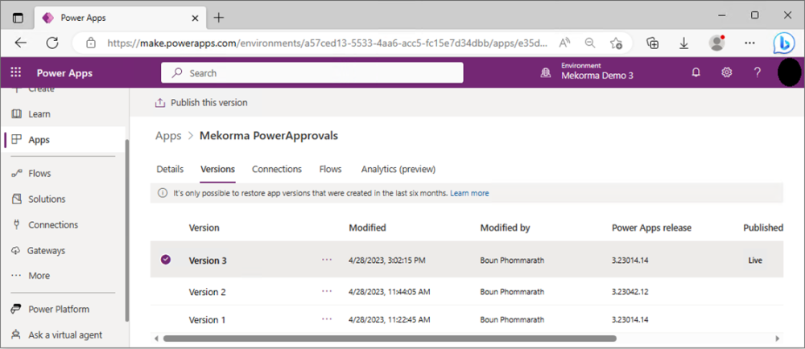This screenshot has height=349, width=805.
Task: Click the horizontal scrollbar under the versions list
Action: tap(386, 339)
